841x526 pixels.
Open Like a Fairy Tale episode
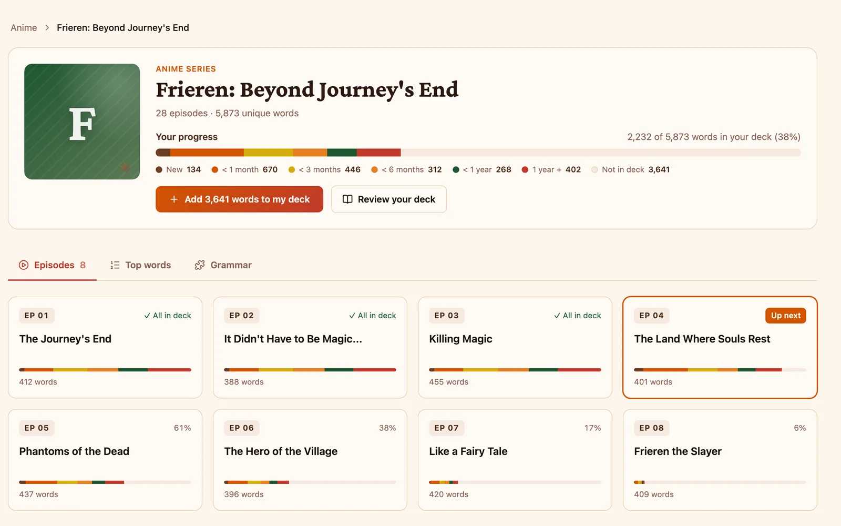(x=515, y=460)
